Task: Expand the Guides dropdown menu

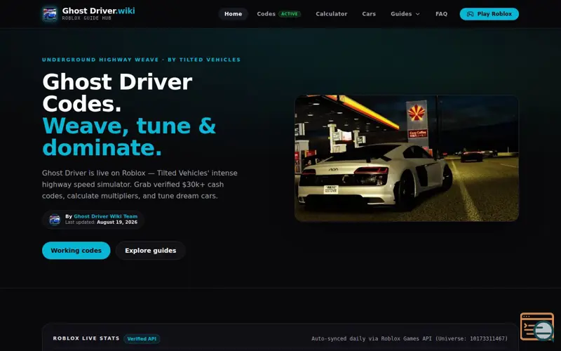Action: (405, 14)
